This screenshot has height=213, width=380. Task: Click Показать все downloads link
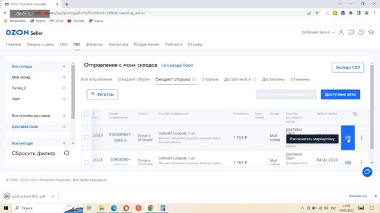pos(358,196)
